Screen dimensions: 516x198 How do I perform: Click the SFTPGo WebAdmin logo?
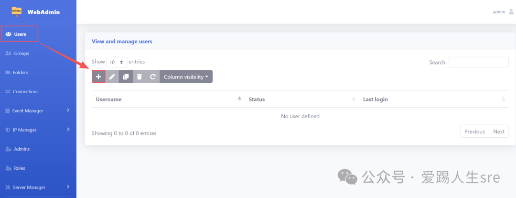pyautogui.click(x=17, y=11)
